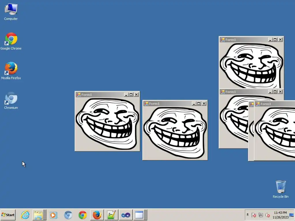Minimize the leftmost Form1 window

point(126,94)
